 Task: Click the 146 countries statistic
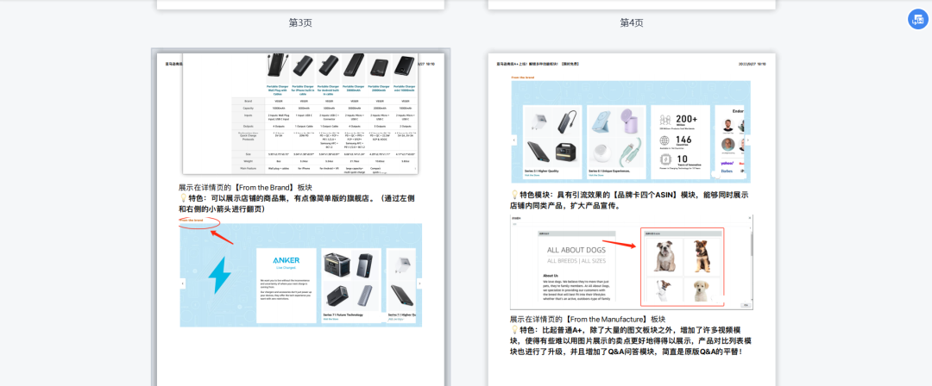tap(683, 140)
